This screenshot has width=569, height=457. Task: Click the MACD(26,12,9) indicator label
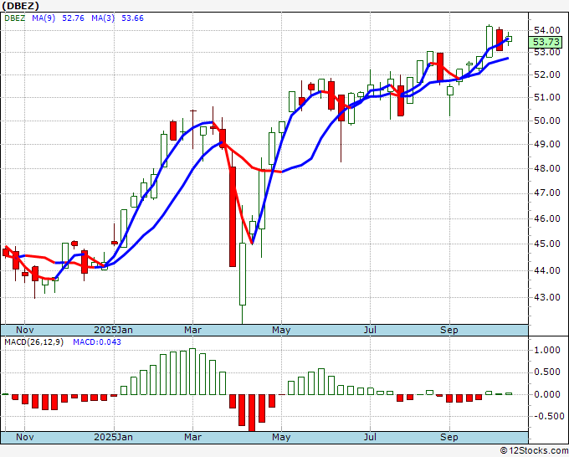point(33,342)
